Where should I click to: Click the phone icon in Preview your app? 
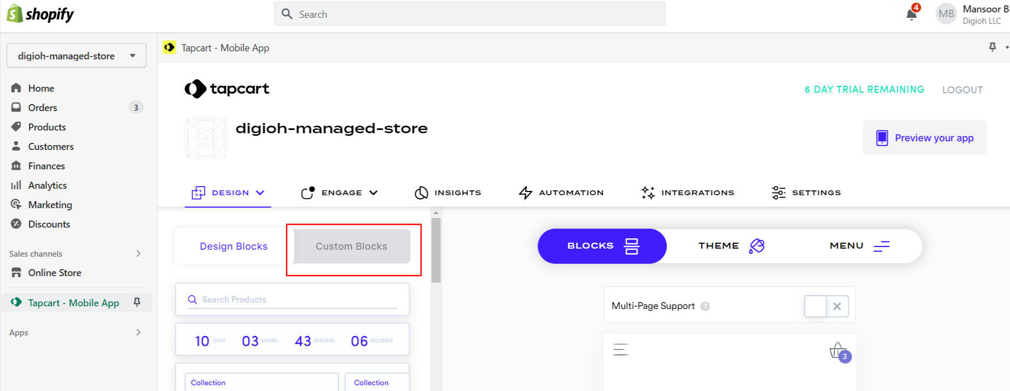pos(882,138)
